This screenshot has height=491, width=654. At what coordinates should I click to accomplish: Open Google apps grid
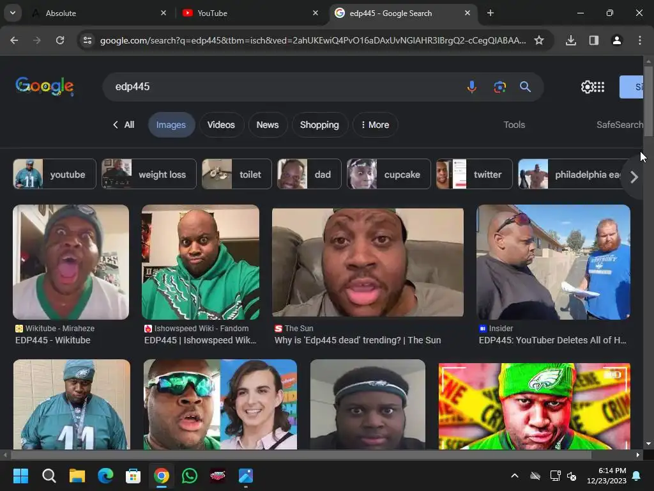(599, 87)
